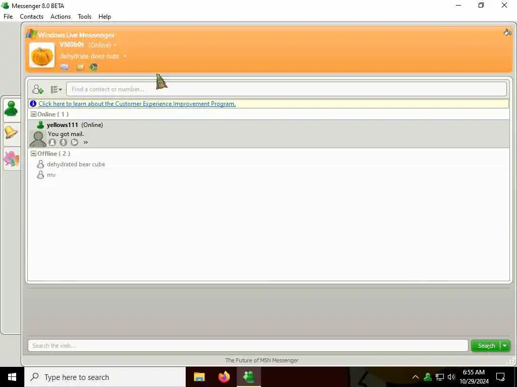Click the volume speaker tray icon
The height and width of the screenshot is (387, 517).
coord(451,377)
